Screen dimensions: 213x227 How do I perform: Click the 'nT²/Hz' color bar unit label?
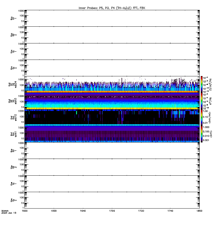210,101
